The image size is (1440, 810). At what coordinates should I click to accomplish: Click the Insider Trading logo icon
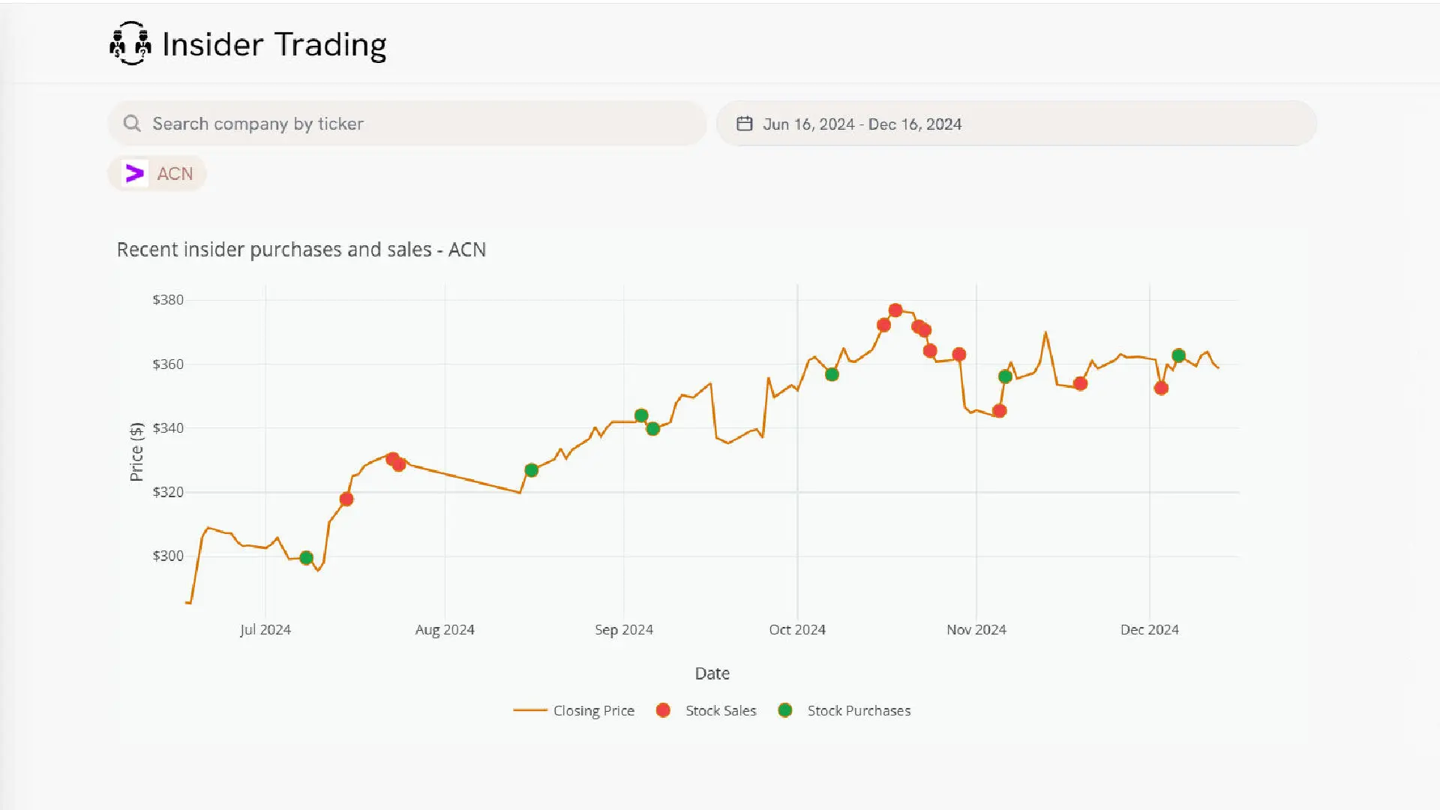tap(130, 43)
